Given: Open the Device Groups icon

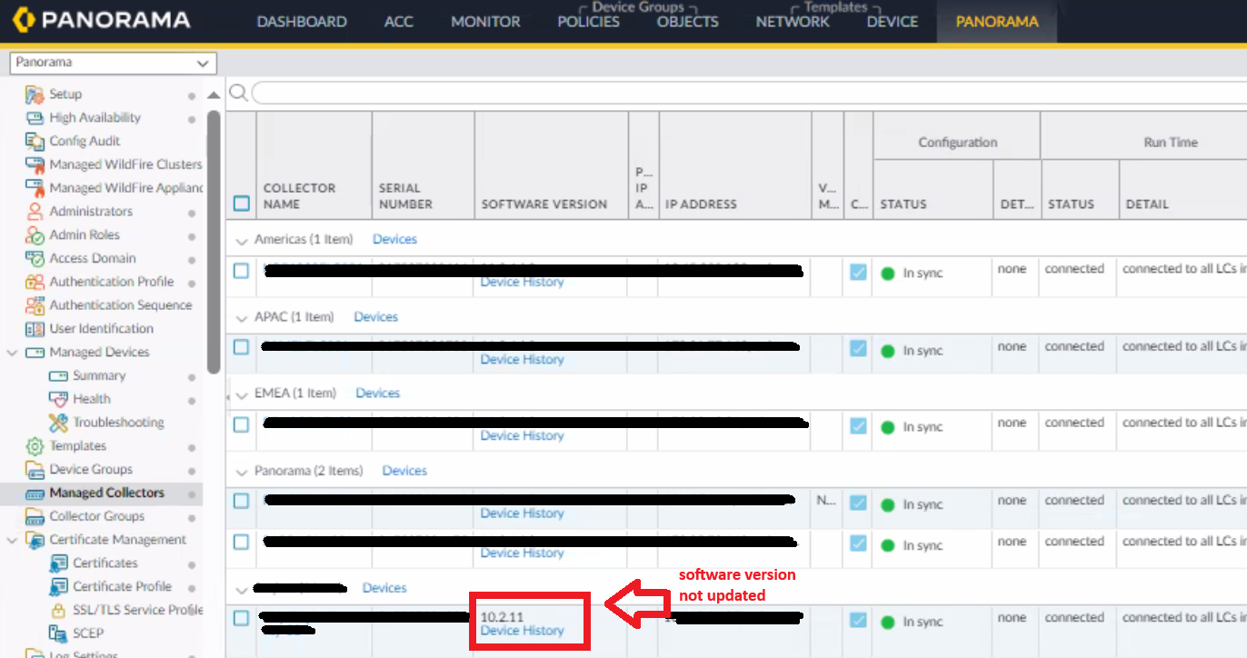Looking at the screenshot, I should pos(35,470).
